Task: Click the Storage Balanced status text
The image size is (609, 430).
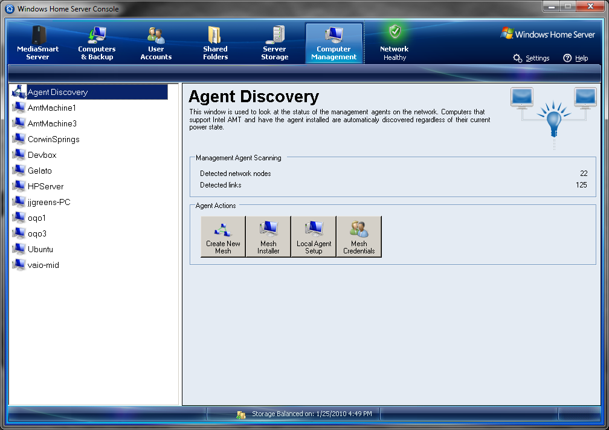Action: [312, 414]
